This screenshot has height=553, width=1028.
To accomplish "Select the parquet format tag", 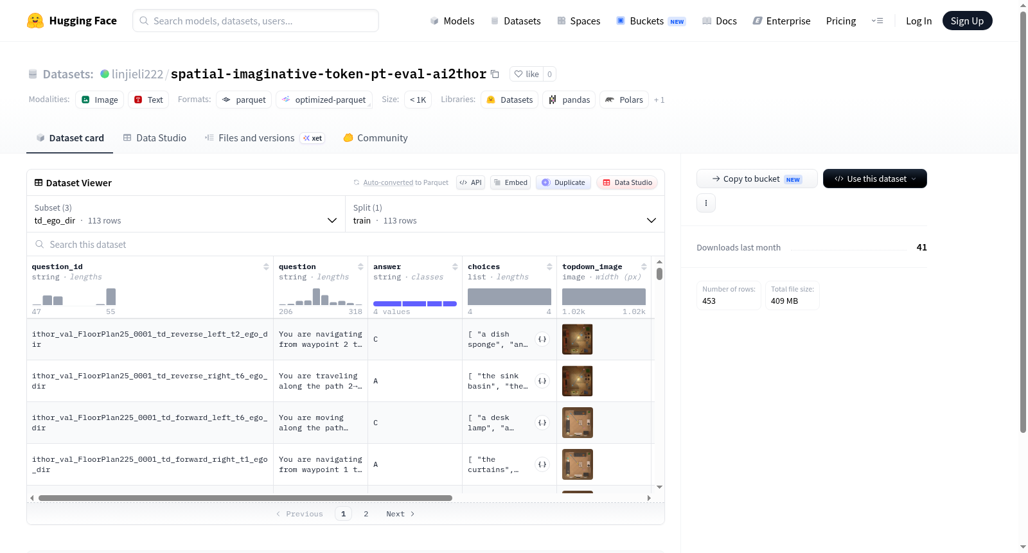I will [x=244, y=100].
